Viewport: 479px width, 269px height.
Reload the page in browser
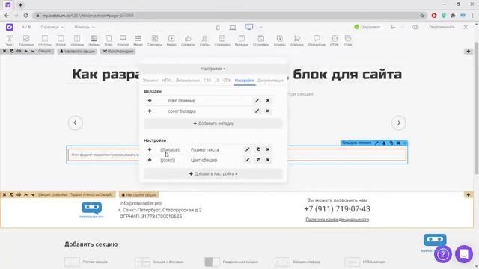[25, 16]
